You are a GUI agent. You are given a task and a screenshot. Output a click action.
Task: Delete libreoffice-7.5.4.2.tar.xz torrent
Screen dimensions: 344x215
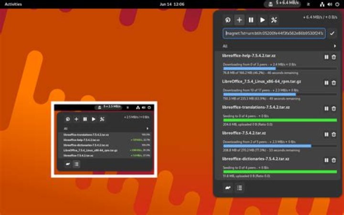[333, 134]
